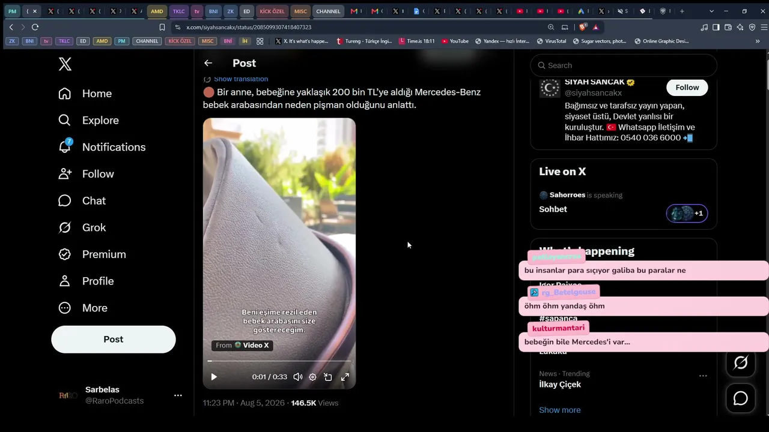Open VPN shield icon in toolbar
Image resolution: width=769 pixels, height=432 pixels.
tap(752, 27)
